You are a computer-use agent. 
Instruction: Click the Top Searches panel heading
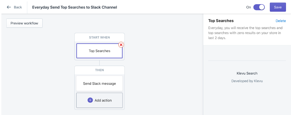[x=221, y=21]
